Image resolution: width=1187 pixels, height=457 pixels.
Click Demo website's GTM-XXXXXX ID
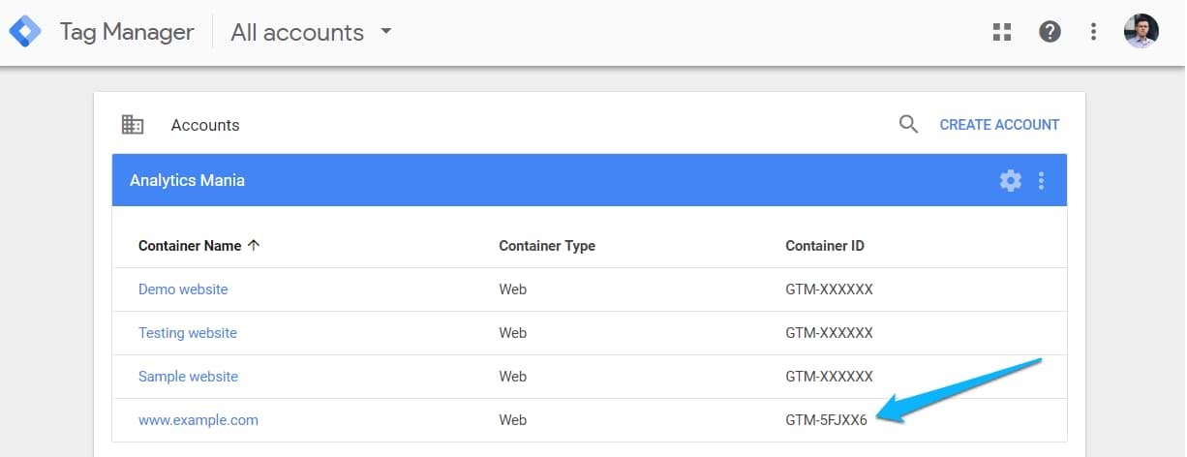829,289
